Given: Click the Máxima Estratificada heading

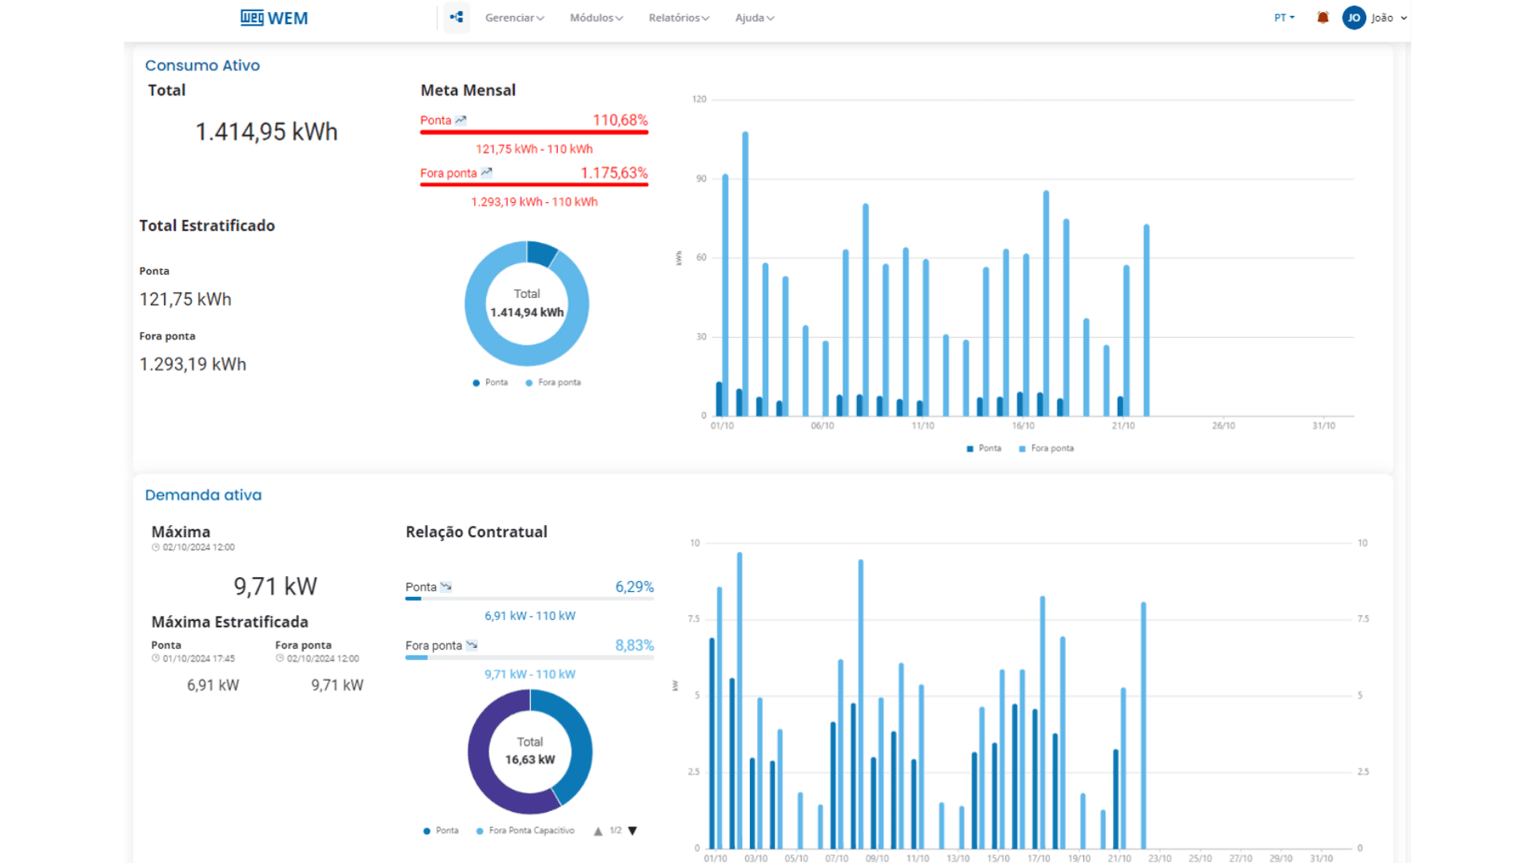Looking at the screenshot, I should point(230,622).
